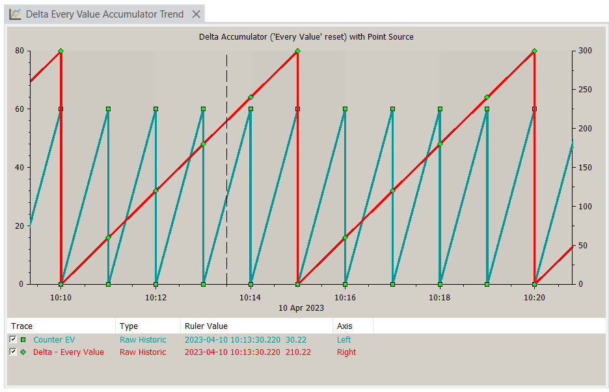Select the Delta - Every Value trace name
The image size is (609, 392).
[x=68, y=352]
